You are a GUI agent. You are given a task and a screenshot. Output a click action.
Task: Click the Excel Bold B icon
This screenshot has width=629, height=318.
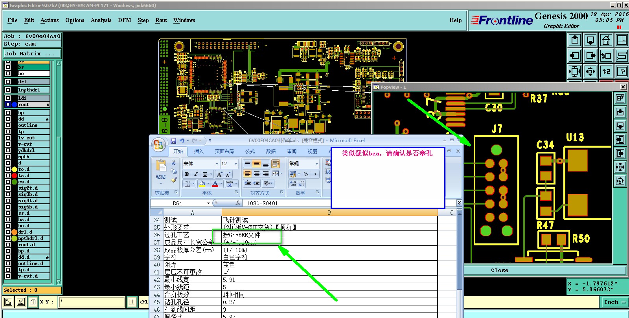tap(187, 174)
